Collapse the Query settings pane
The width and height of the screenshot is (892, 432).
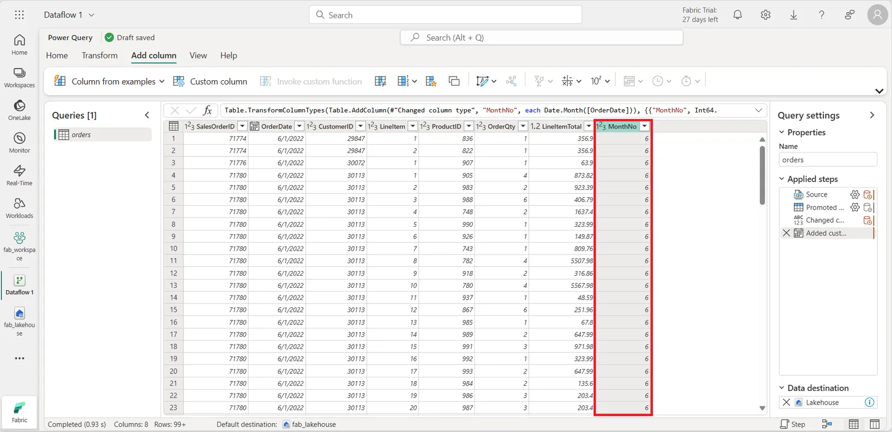pyautogui.click(x=872, y=115)
